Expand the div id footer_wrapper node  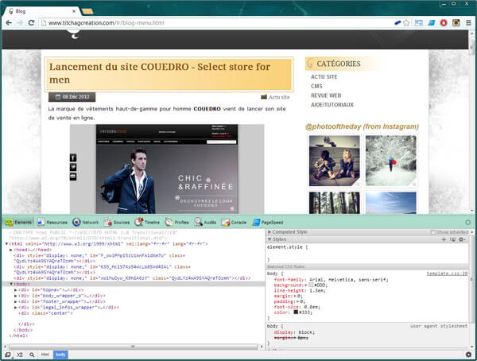click(x=16, y=301)
